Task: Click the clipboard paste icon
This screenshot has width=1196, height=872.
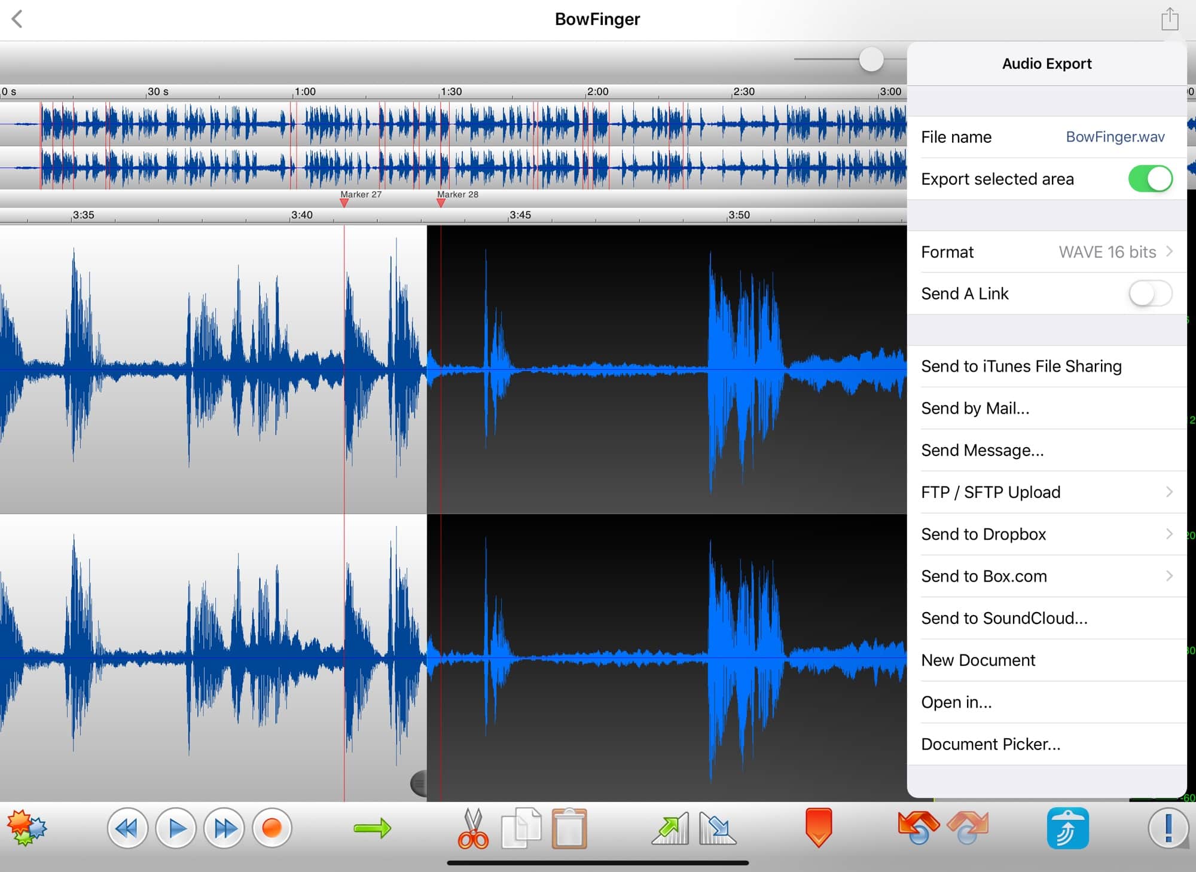Action: tap(569, 828)
